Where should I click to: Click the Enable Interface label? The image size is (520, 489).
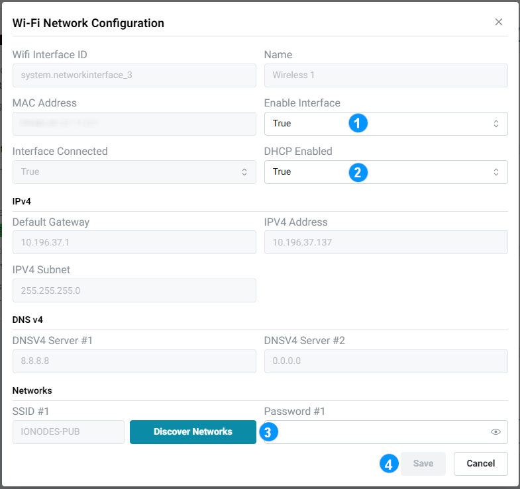(302, 103)
